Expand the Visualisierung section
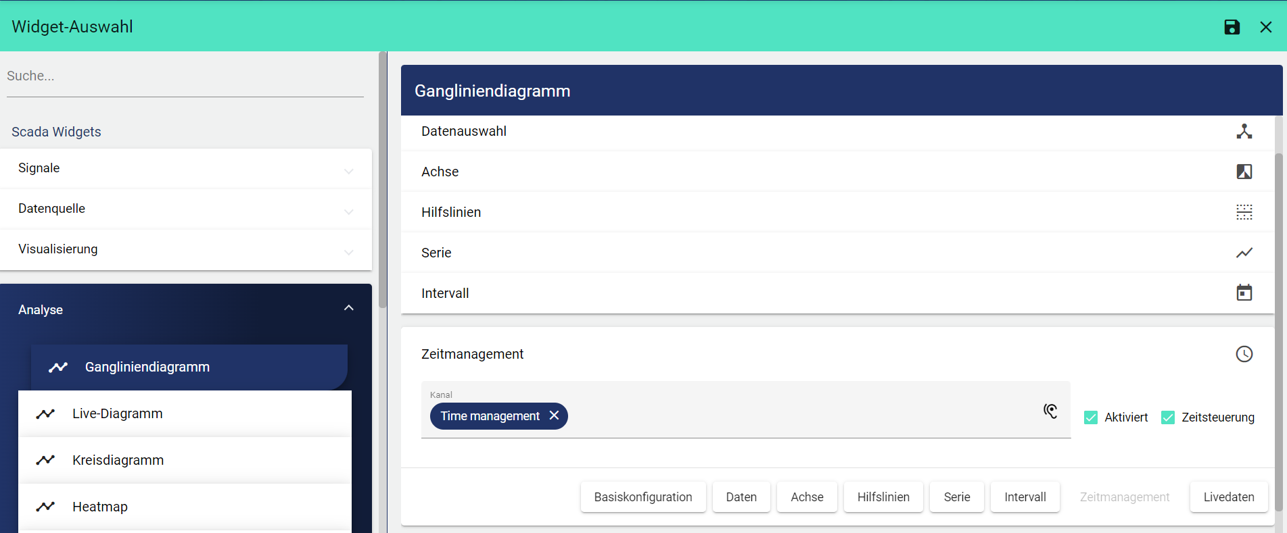1287x533 pixels. click(x=348, y=251)
